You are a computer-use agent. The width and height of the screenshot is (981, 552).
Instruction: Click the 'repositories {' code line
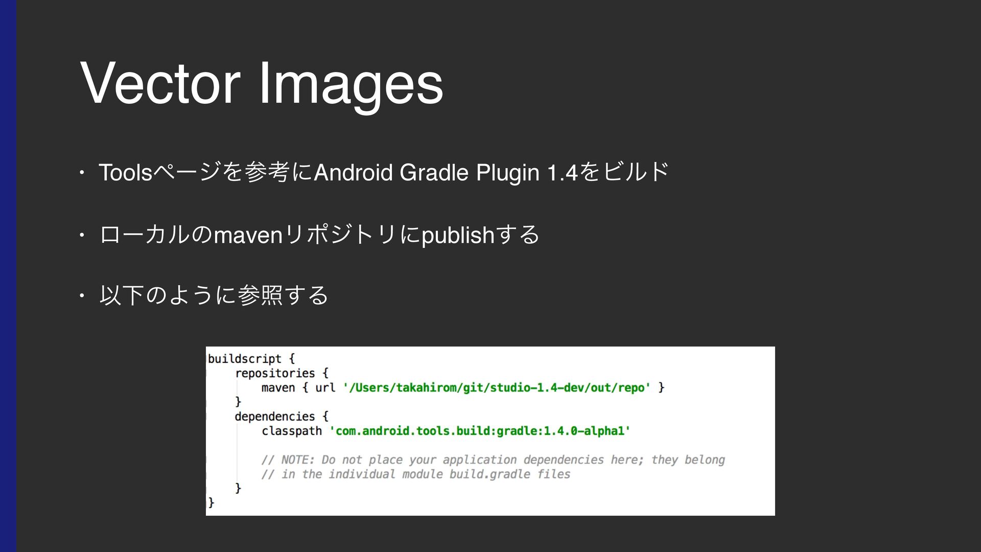pos(282,373)
